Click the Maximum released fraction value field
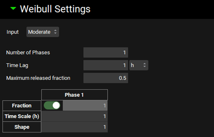The height and width of the screenshot is (137, 214). (x=106, y=78)
